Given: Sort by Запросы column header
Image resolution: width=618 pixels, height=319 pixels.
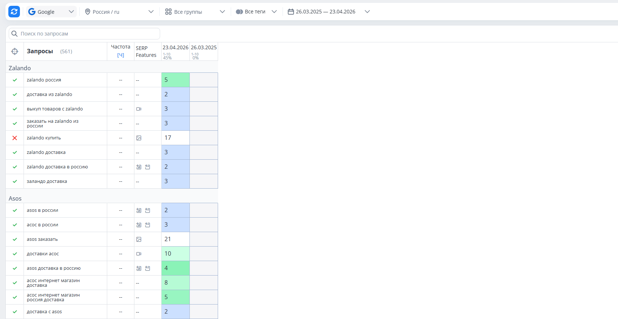Looking at the screenshot, I should tap(40, 51).
